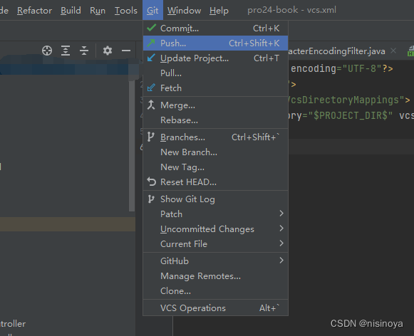Viewport: 414px width, 336px height.
Task: Open Uncommitted Changes menu entry
Action: click(215, 229)
